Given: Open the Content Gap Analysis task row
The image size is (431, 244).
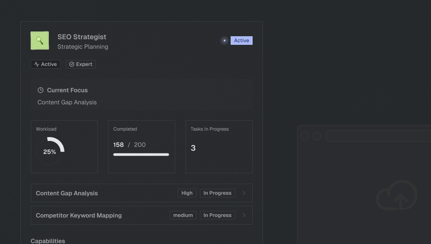Looking at the screenshot, I should [142, 193].
